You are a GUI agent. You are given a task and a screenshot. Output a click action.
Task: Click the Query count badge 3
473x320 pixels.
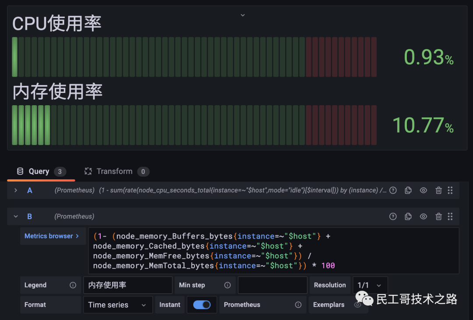point(60,171)
